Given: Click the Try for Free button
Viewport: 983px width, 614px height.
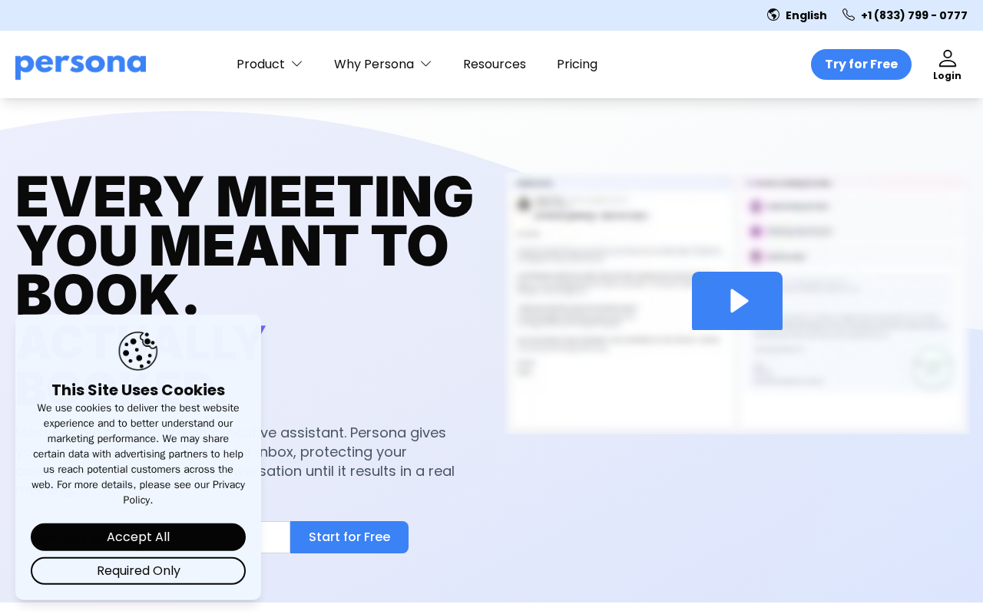Looking at the screenshot, I should click(861, 64).
